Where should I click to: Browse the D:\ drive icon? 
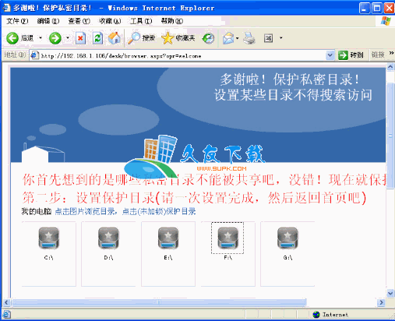pyautogui.click(x=108, y=238)
